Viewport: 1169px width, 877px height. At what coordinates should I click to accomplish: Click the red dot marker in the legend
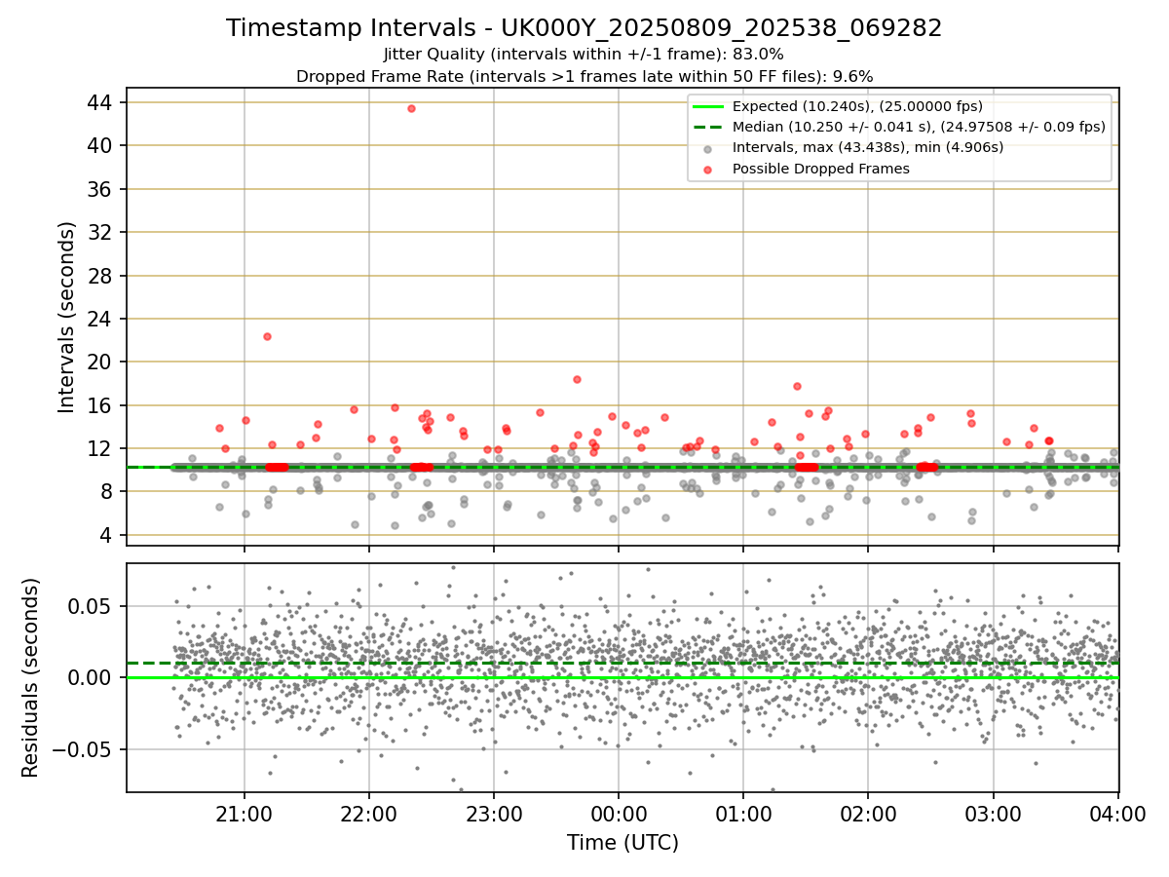click(707, 169)
